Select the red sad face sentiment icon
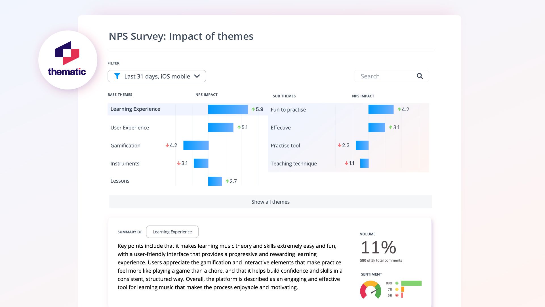 pos(397,295)
